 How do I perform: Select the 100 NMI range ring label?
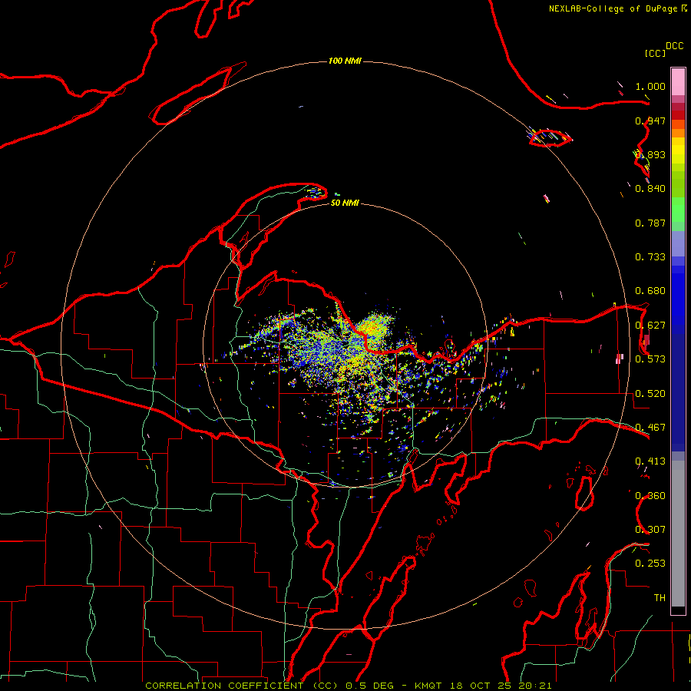[x=345, y=61]
